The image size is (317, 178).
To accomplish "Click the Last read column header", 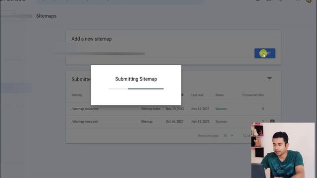I will pos(197,95).
